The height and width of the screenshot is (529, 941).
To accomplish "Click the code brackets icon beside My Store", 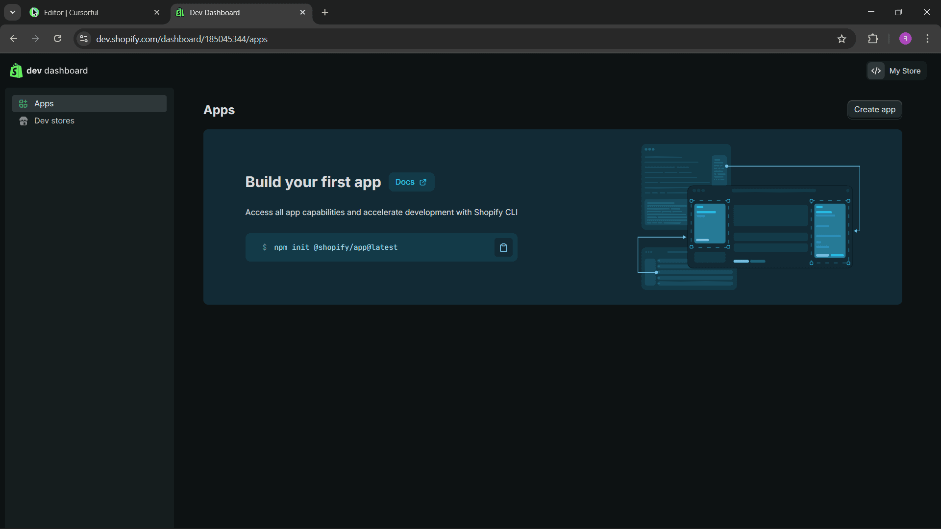I will point(876,71).
